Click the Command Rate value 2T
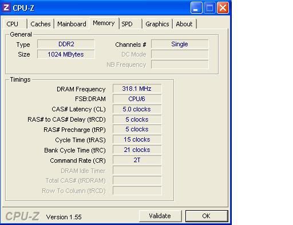The height and width of the screenshot is (225, 293). point(137,160)
